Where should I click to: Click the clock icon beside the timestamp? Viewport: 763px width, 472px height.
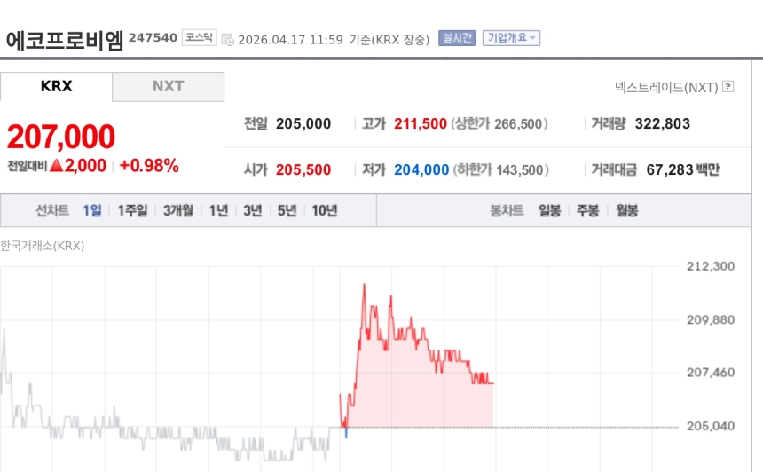pyautogui.click(x=228, y=39)
